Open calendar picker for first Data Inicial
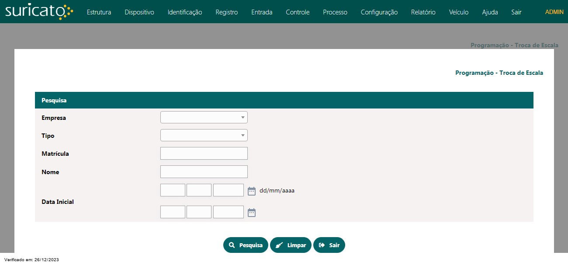 pyautogui.click(x=252, y=191)
